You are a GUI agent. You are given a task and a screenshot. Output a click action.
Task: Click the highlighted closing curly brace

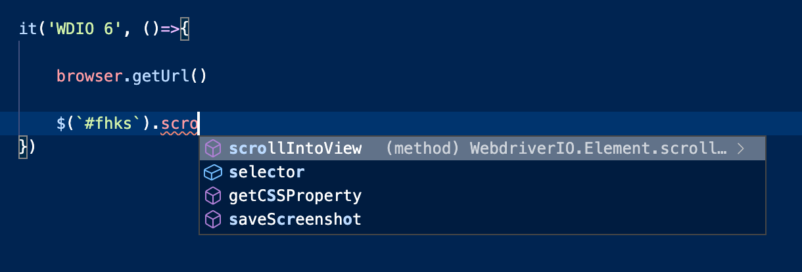click(23, 147)
